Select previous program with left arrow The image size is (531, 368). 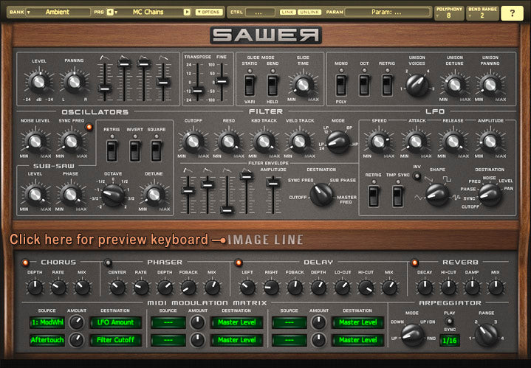coord(111,13)
